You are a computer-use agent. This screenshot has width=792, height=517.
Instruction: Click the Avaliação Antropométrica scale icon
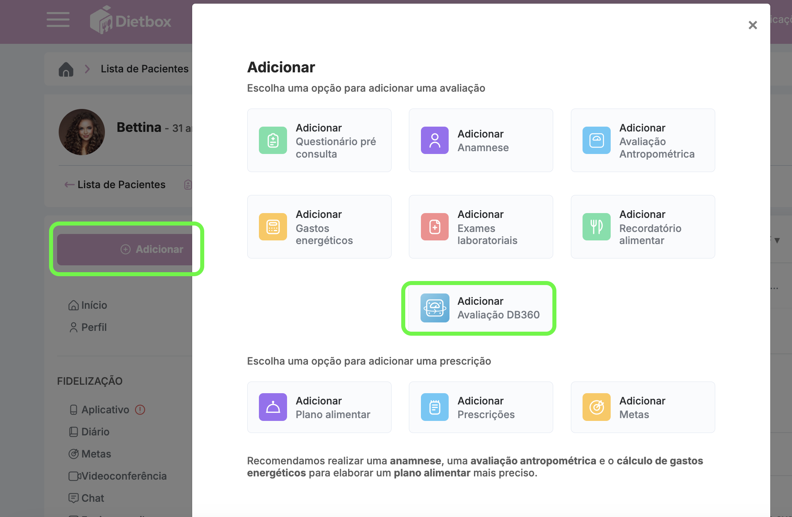596,140
